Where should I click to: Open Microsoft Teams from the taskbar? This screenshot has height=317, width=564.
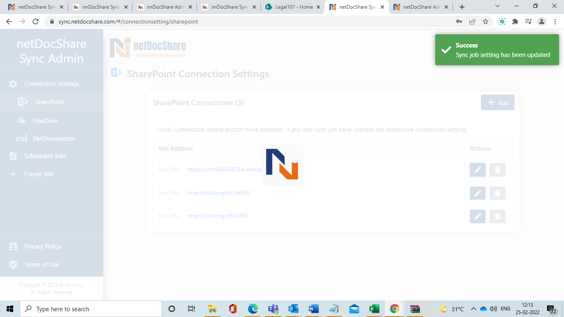(273, 309)
